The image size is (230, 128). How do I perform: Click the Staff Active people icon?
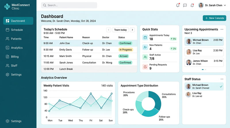[145, 57]
